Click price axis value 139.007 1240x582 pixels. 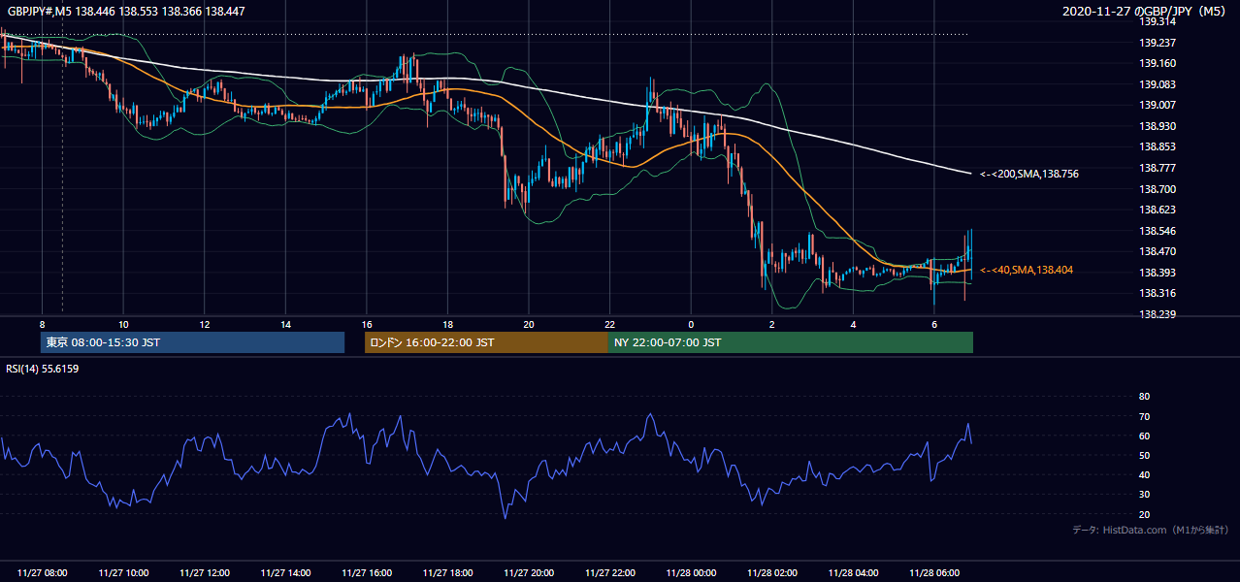(x=1157, y=105)
